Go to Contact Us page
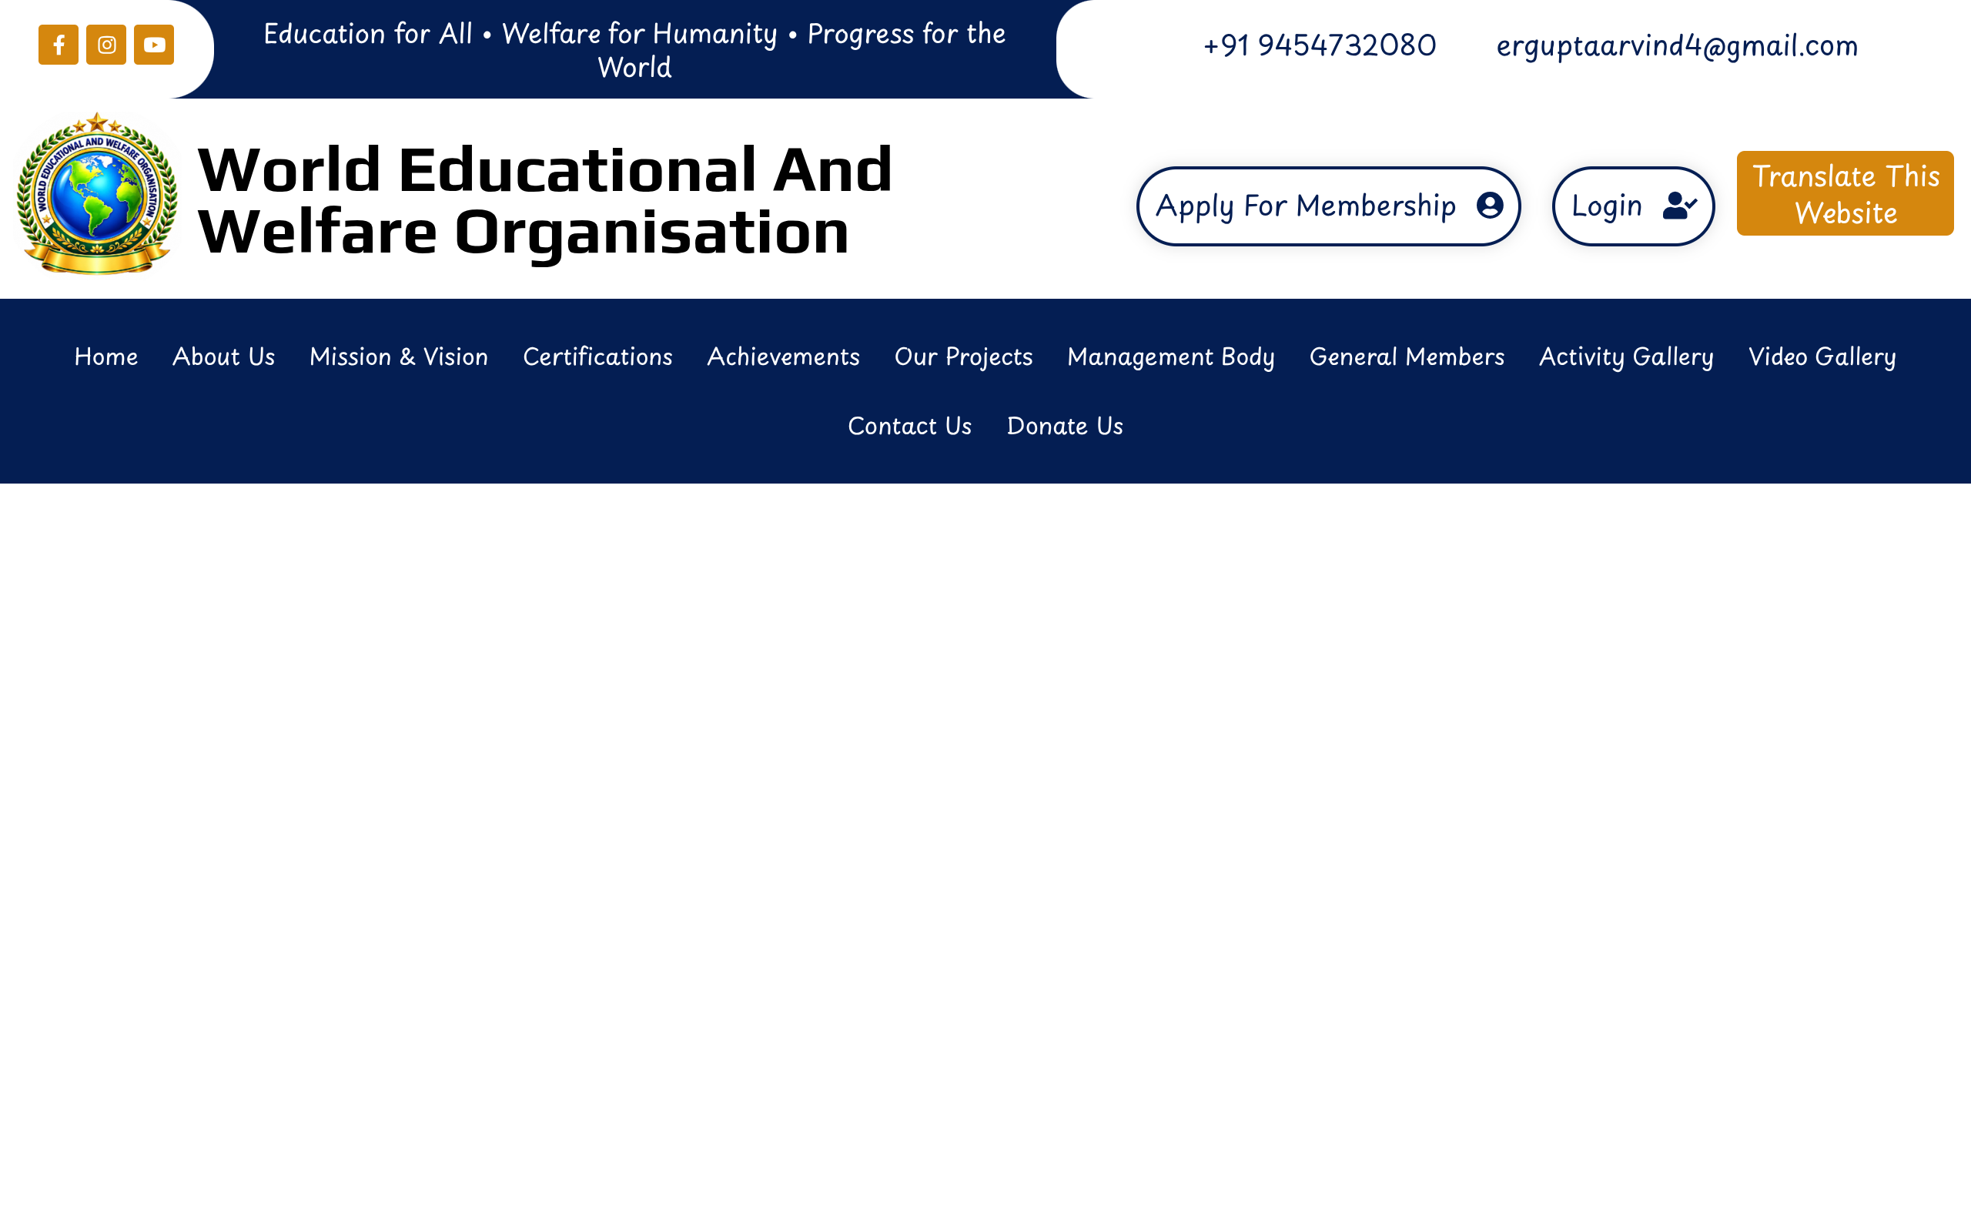Screen dimensions: 1971x1232 click(x=909, y=426)
